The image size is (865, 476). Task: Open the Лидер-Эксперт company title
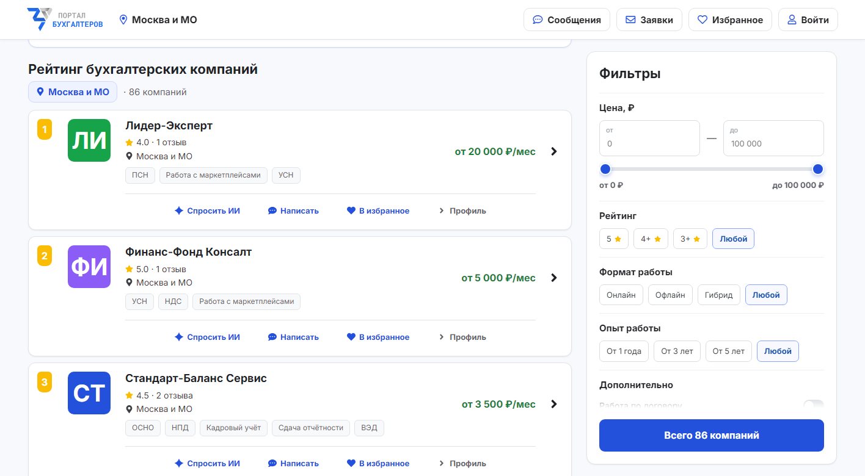click(x=169, y=126)
